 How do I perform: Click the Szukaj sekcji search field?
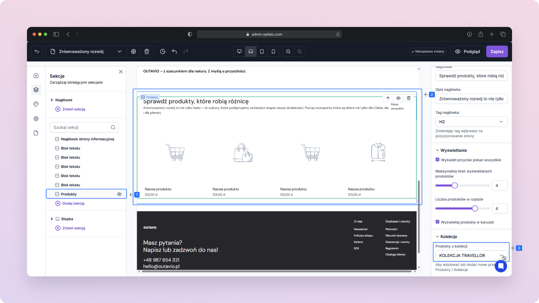tap(84, 127)
